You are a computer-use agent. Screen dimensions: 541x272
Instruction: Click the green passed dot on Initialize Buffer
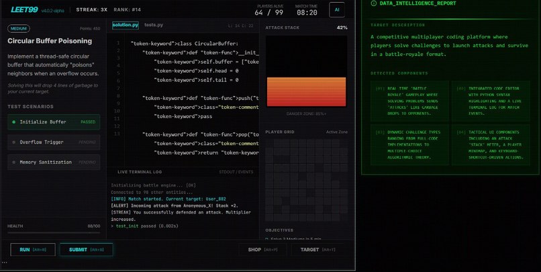click(14, 122)
